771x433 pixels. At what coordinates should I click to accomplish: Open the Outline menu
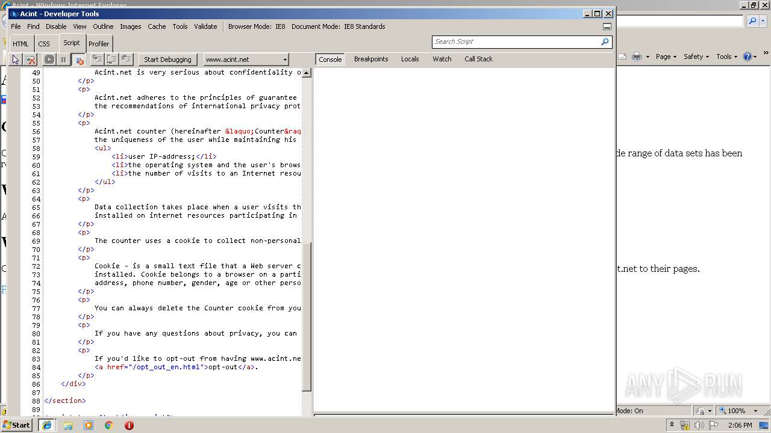pos(103,26)
